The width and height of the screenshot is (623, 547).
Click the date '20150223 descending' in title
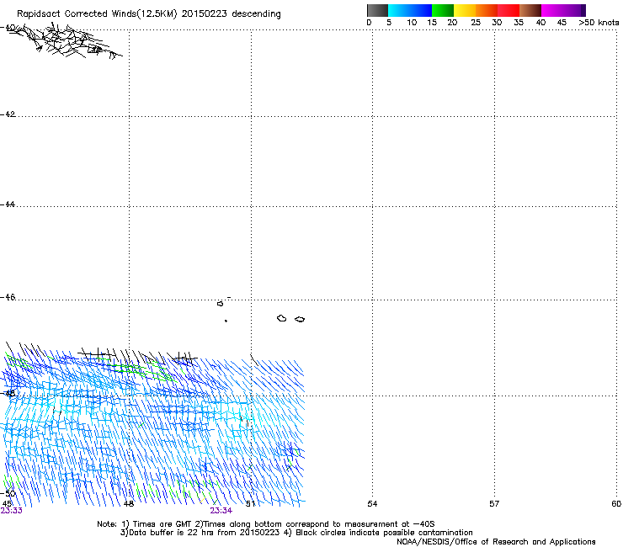tap(231, 13)
